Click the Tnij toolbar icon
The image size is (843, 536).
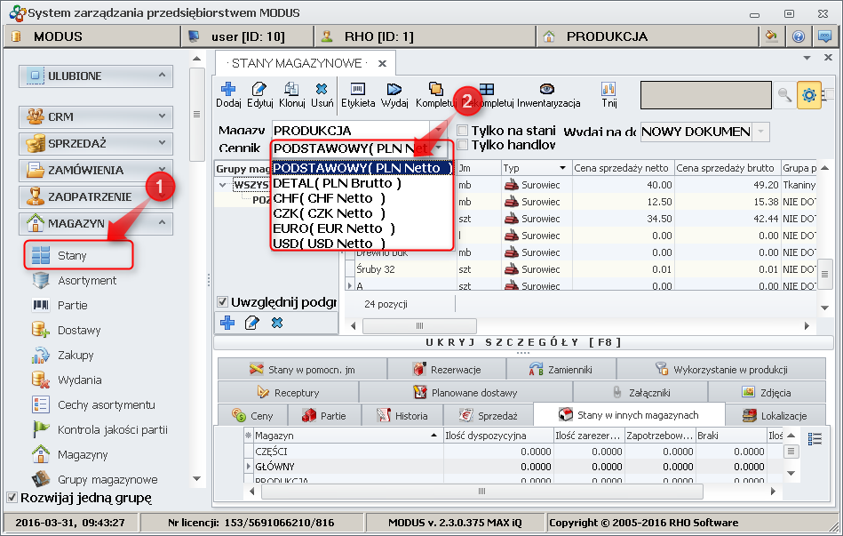[608, 90]
